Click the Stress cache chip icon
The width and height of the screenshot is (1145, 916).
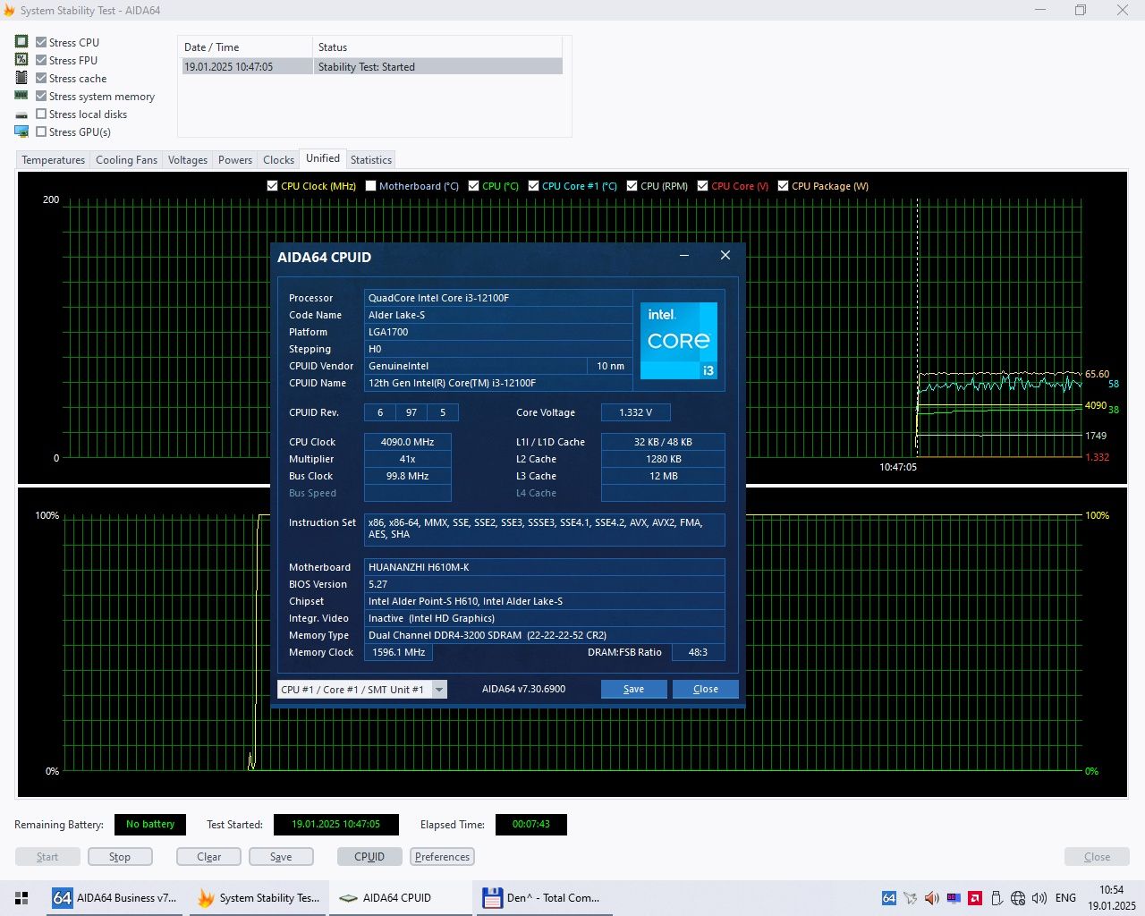[x=21, y=77]
